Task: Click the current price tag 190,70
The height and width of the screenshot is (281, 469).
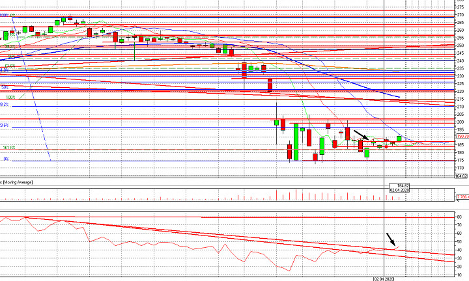Action: click(462, 137)
